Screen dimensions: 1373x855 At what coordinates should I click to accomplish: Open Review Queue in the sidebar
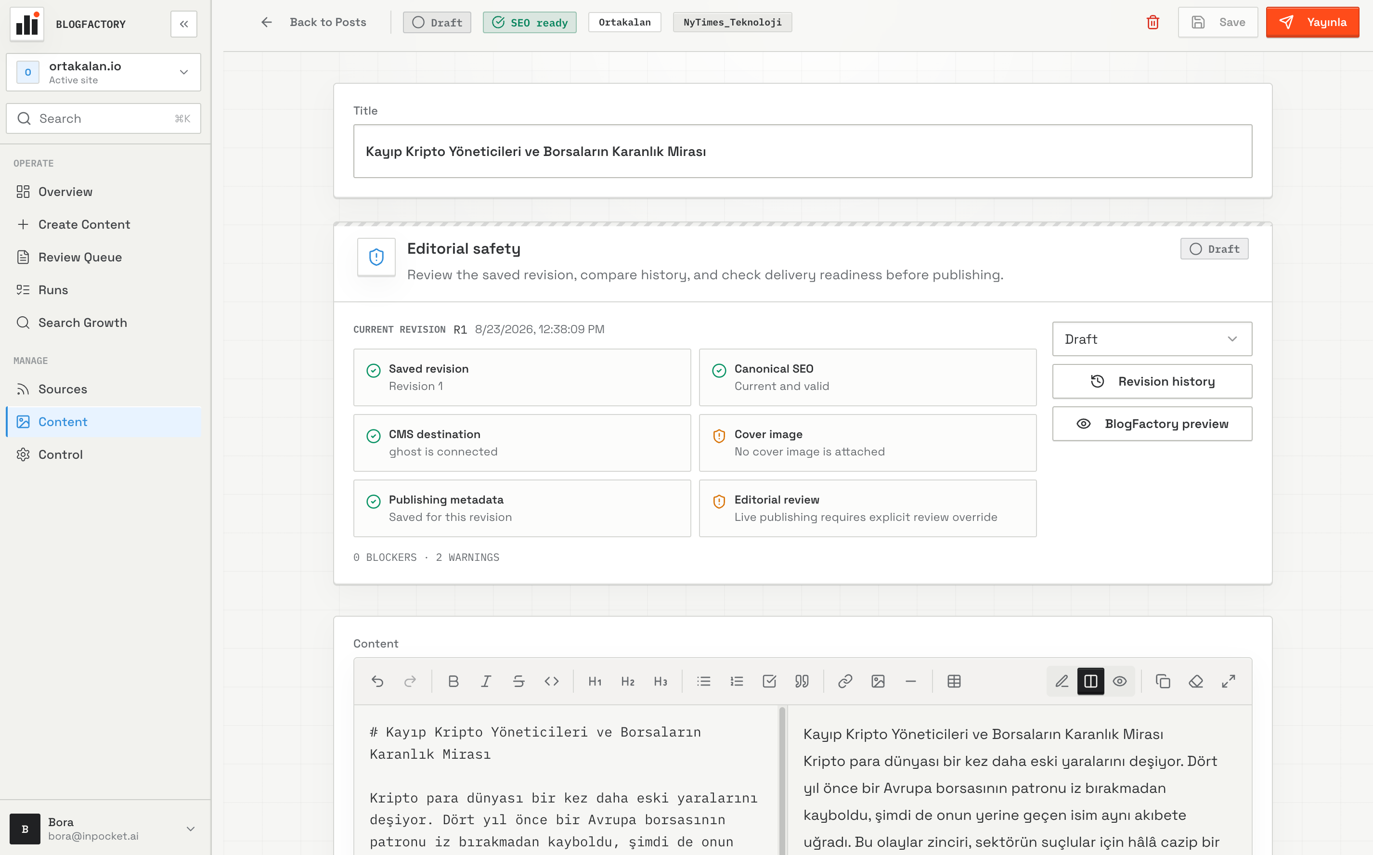click(104, 257)
